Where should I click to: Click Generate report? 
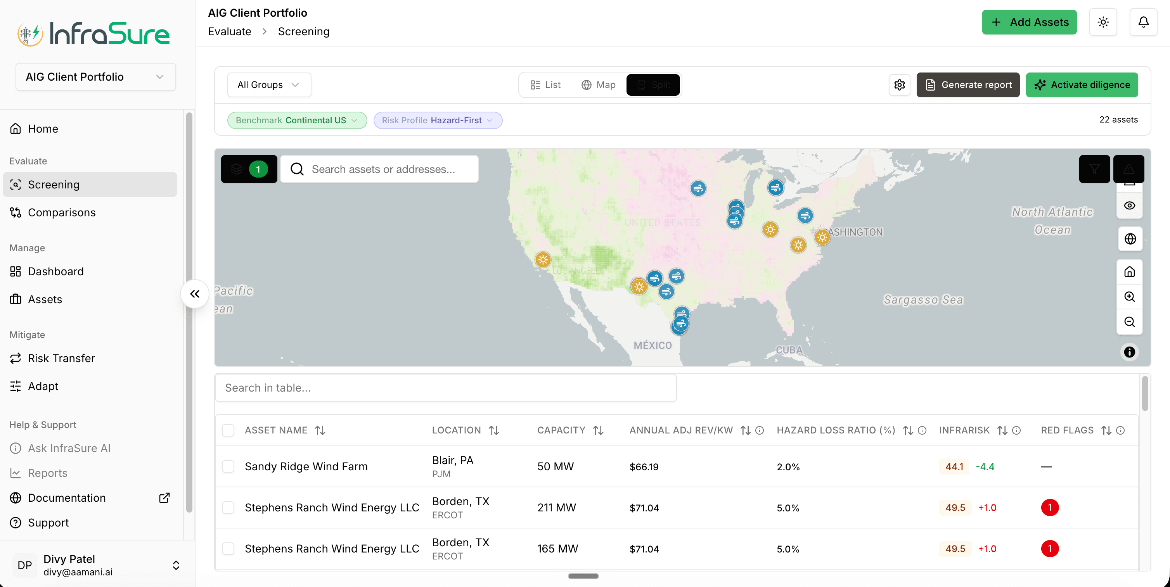(968, 85)
